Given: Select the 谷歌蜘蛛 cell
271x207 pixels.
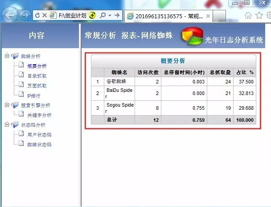Looking at the screenshot, I should pos(119,82).
